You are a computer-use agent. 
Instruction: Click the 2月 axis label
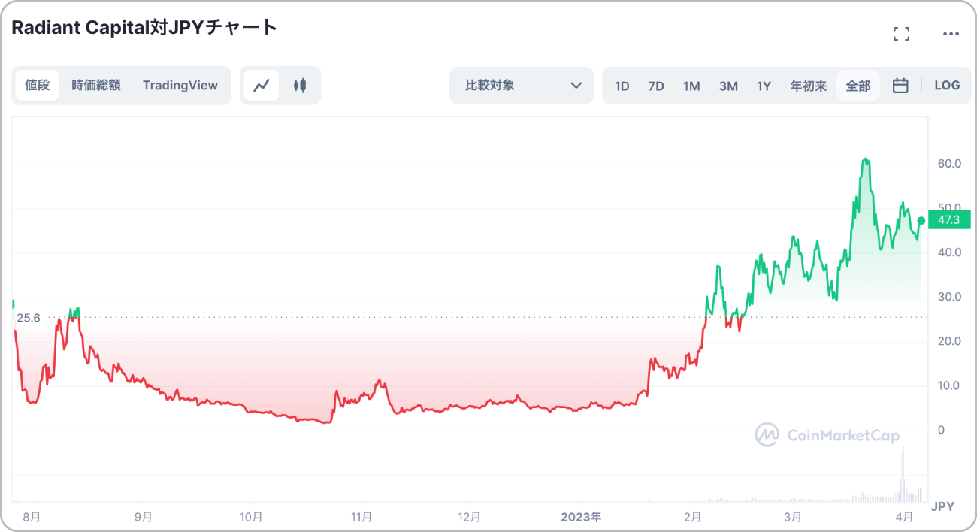(693, 517)
